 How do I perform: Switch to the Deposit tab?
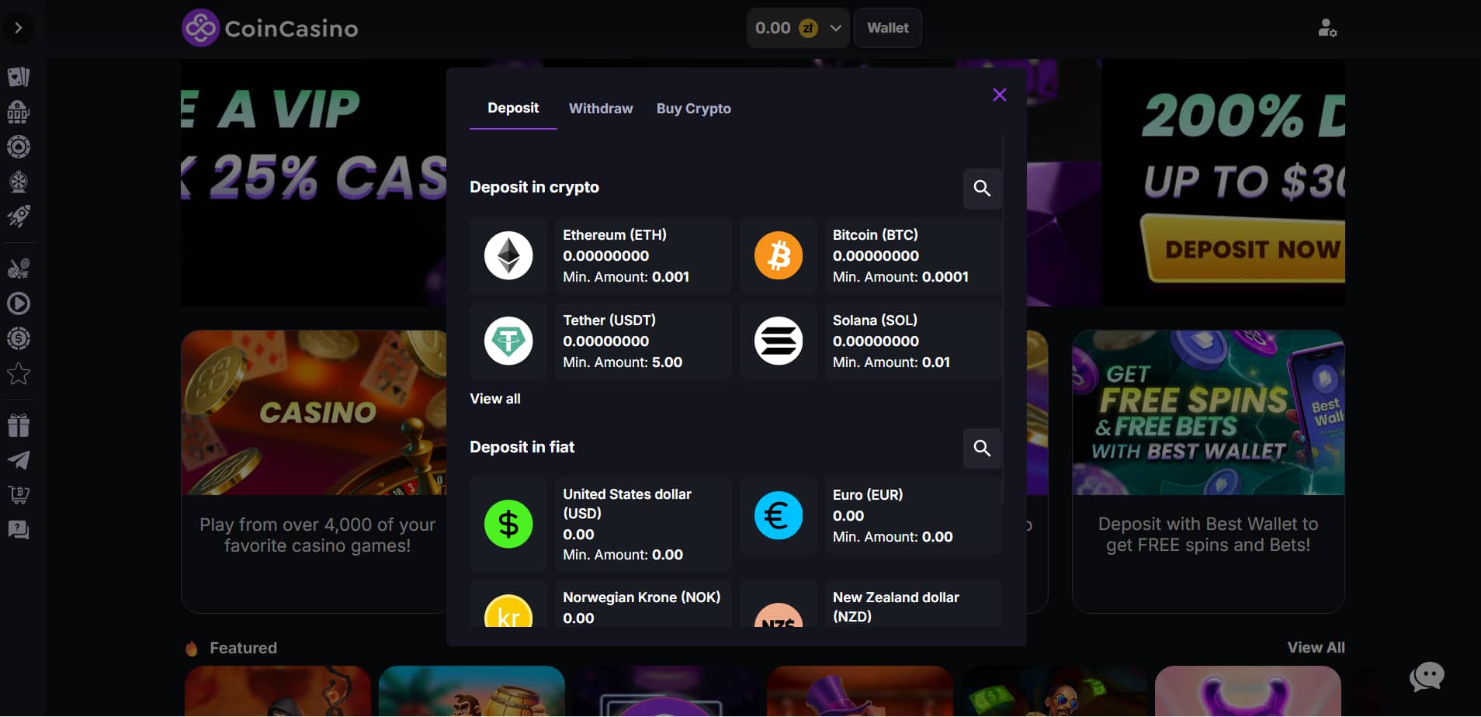point(513,108)
